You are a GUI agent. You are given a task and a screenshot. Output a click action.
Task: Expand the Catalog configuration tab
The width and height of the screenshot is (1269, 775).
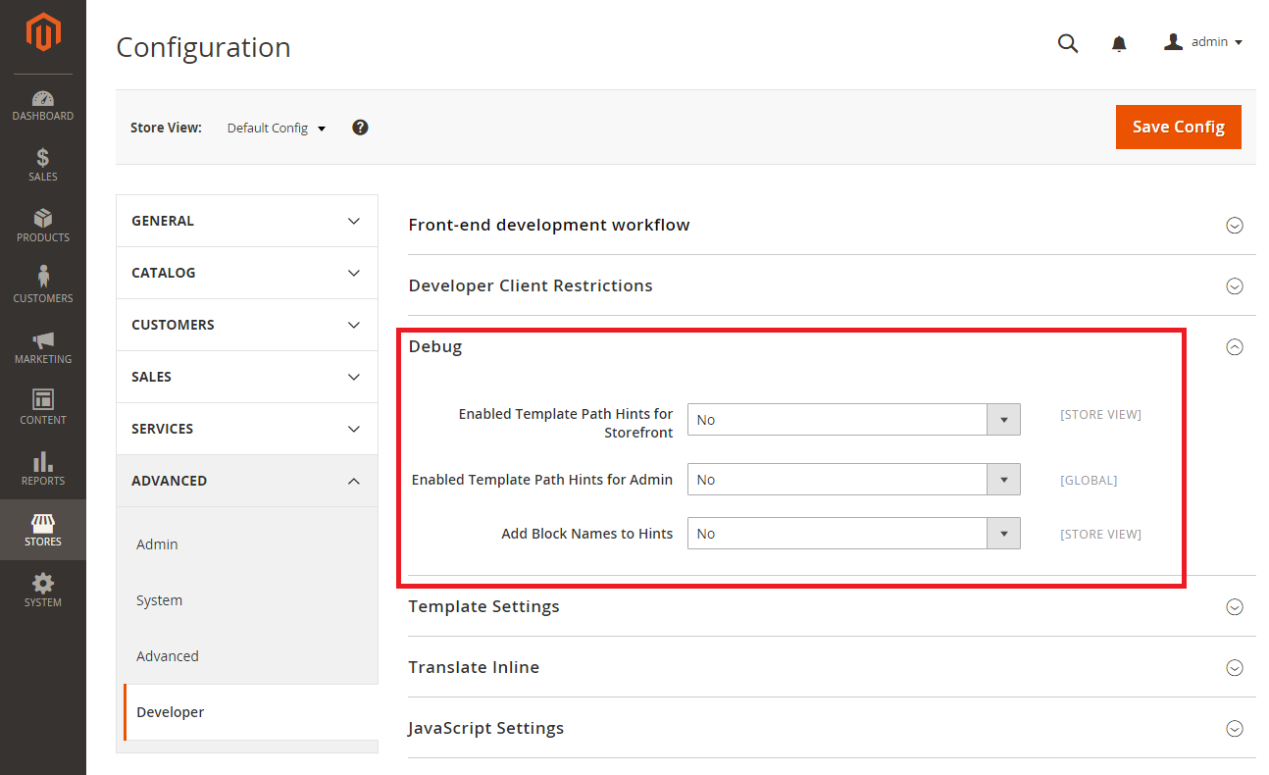tap(246, 273)
